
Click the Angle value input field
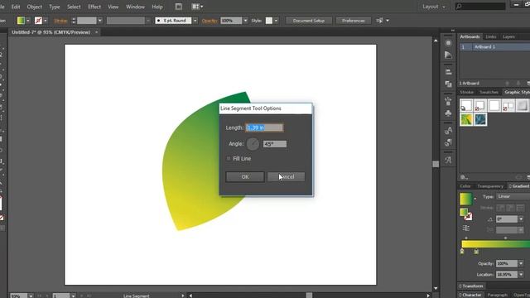(x=275, y=144)
